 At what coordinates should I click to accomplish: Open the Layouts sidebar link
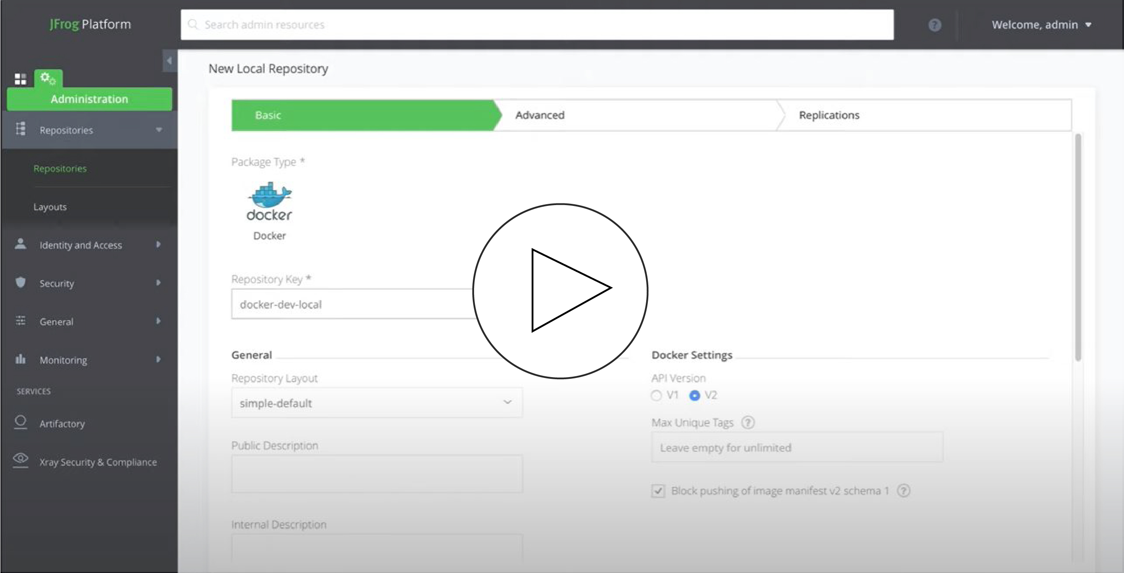[50, 207]
